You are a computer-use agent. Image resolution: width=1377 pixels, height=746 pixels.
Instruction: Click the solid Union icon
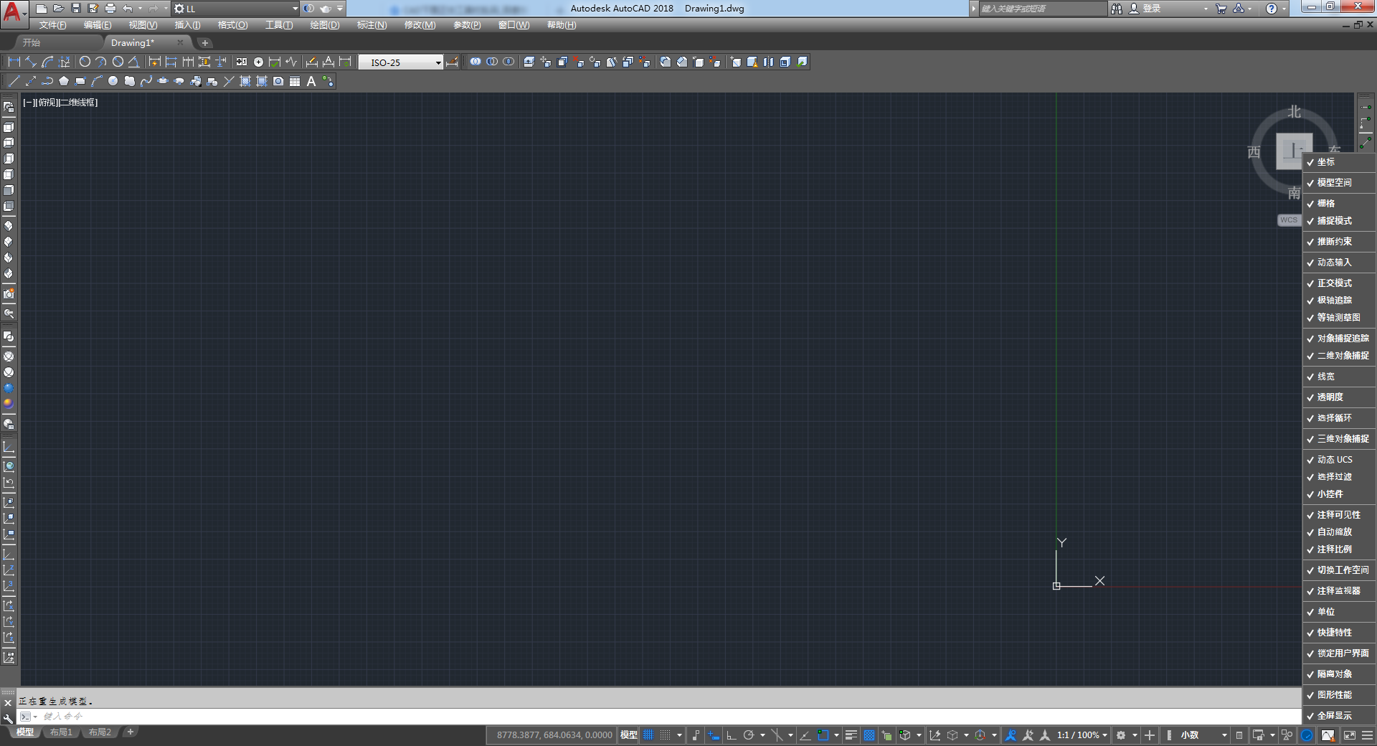pyautogui.click(x=475, y=62)
